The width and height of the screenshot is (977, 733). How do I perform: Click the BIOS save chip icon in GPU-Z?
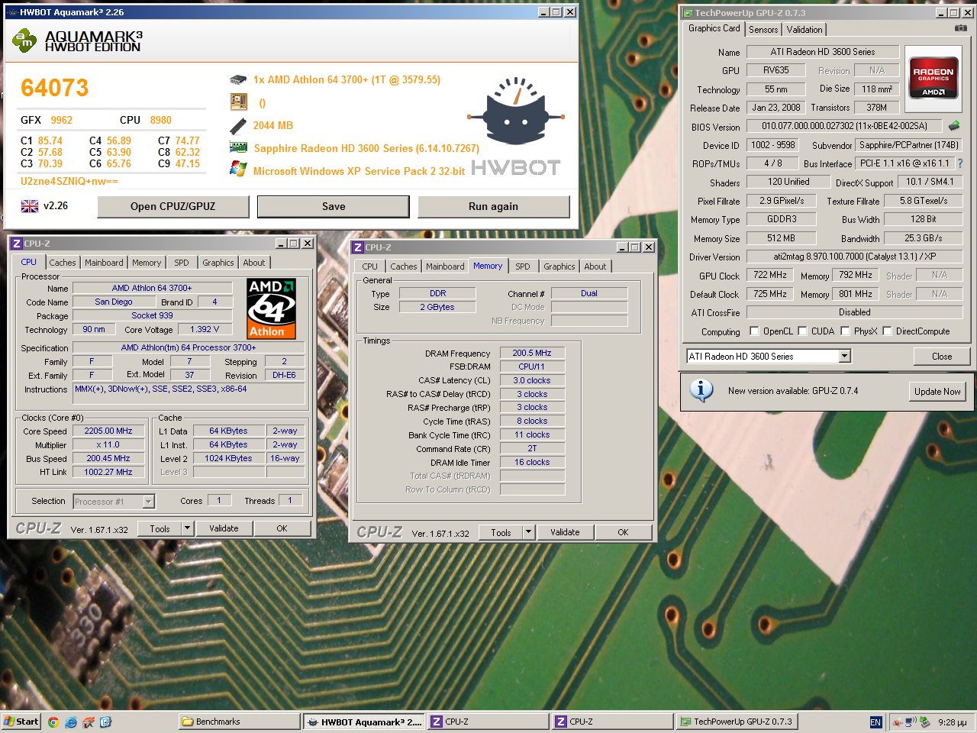click(954, 126)
